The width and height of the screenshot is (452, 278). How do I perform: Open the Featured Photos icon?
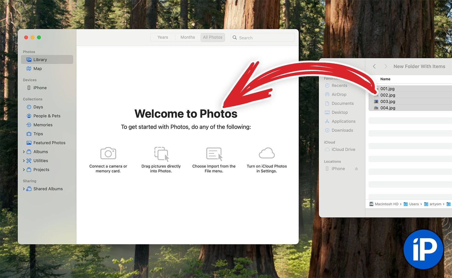(x=29, y=143)
